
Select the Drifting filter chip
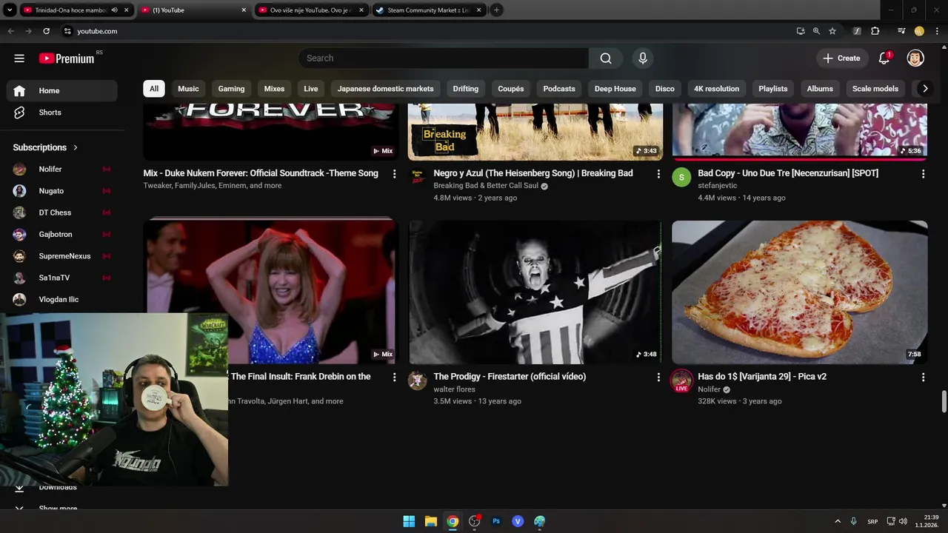(x=466, y=89)
